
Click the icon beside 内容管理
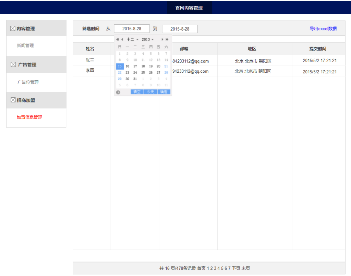pyautogui.click(x=13, y=28)
